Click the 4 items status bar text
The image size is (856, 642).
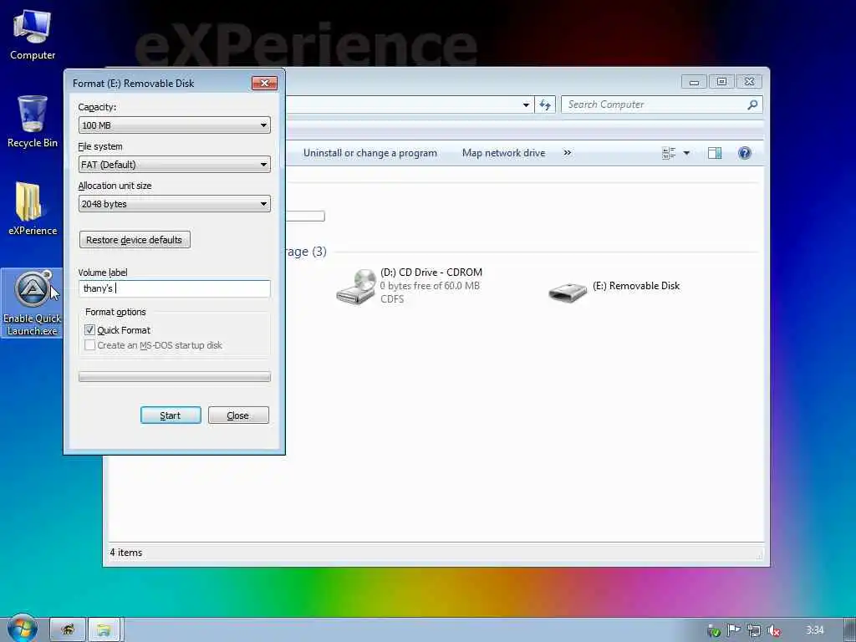tap(126, 553)
